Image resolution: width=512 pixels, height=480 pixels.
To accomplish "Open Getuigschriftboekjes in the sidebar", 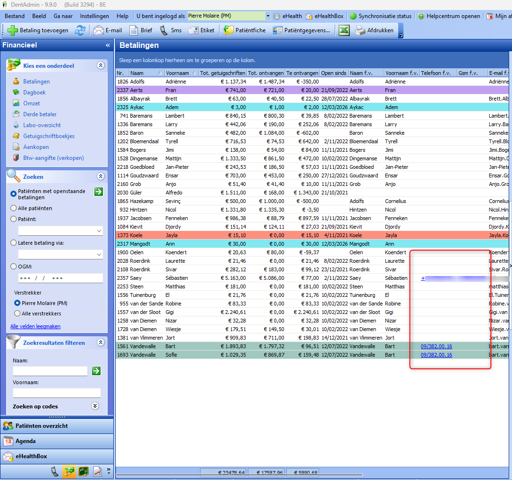I will [x=49, y=136].
